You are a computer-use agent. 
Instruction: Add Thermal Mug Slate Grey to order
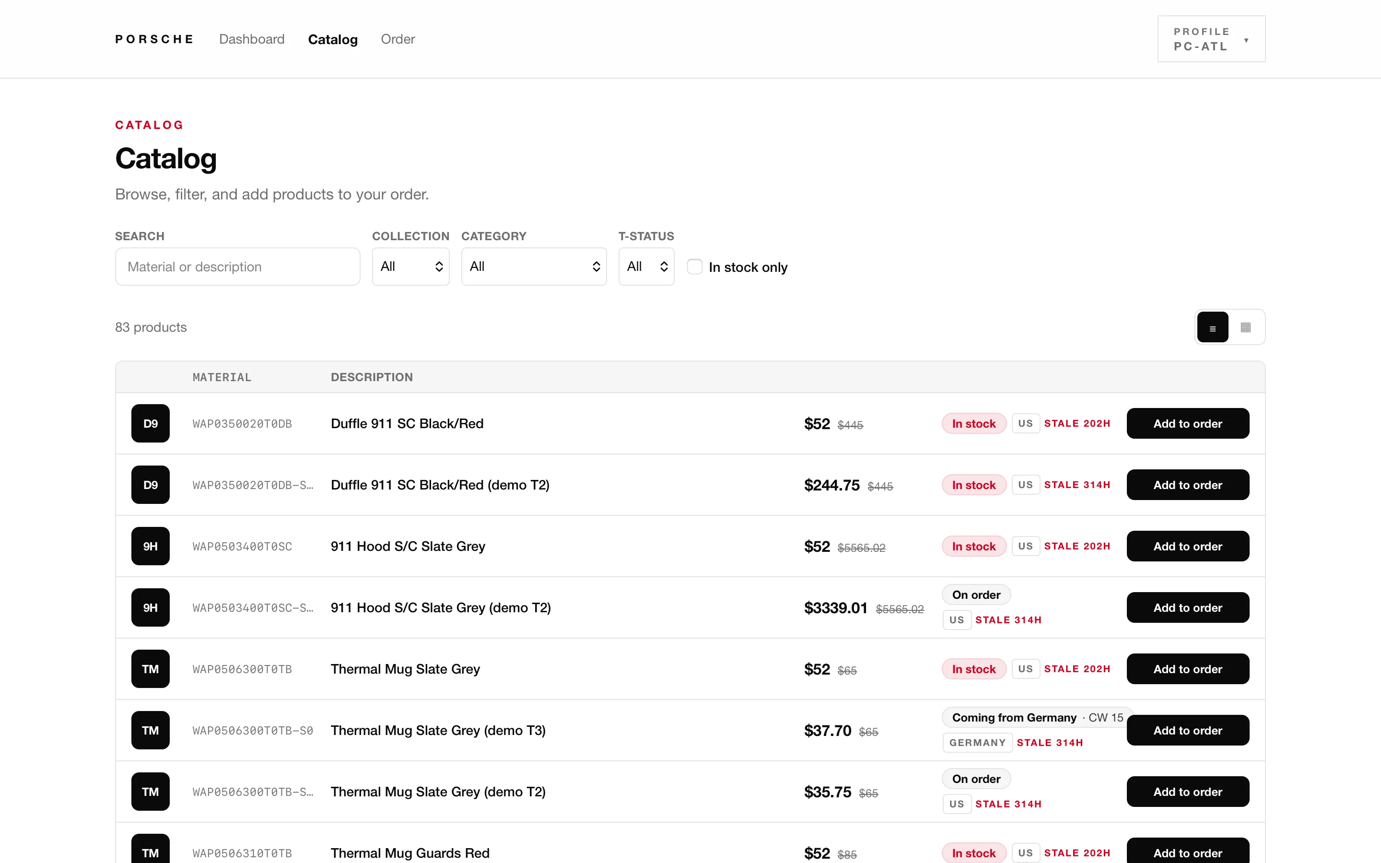1188,669
